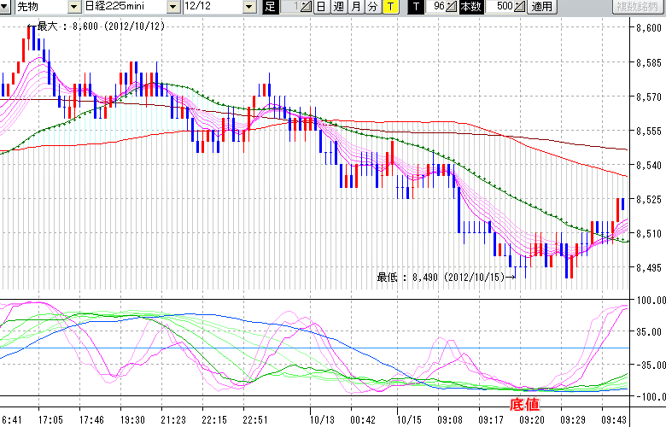The height and width of the screenshot is (427, 666).
Task: Toggle the yellow T tick button
Action: tap(389, 7)
